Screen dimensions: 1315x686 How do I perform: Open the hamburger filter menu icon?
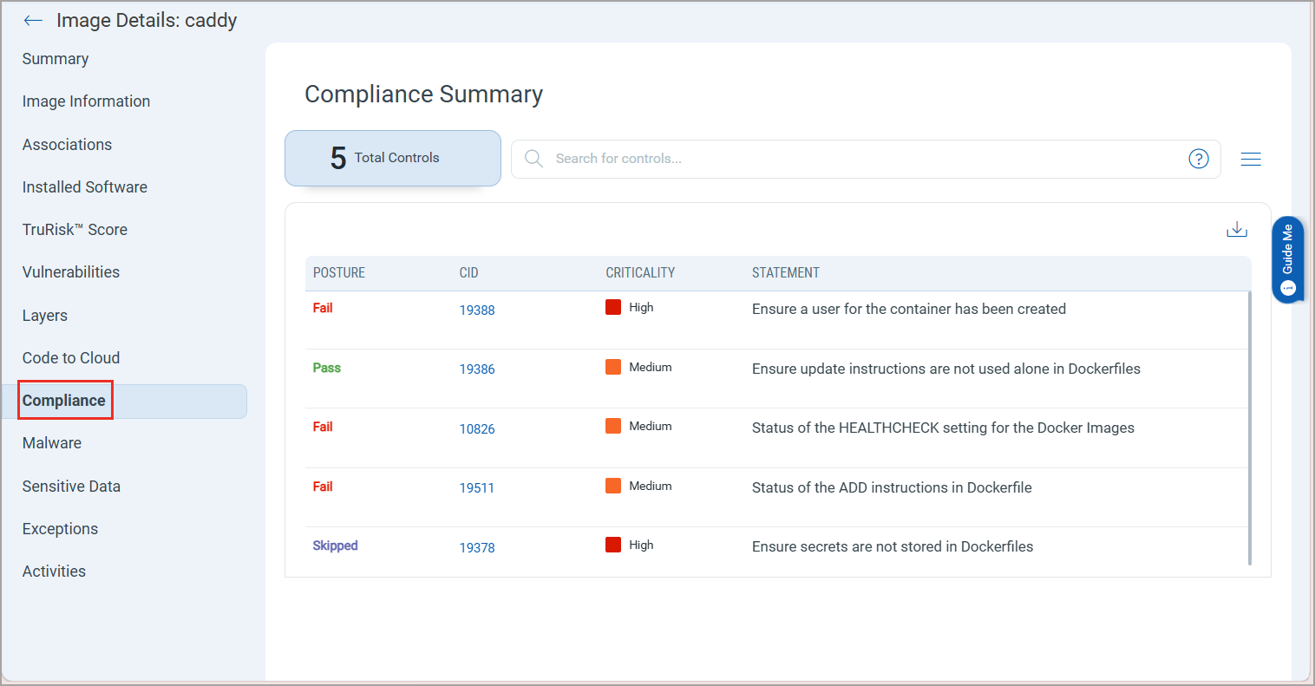(x=1251, y=159)
